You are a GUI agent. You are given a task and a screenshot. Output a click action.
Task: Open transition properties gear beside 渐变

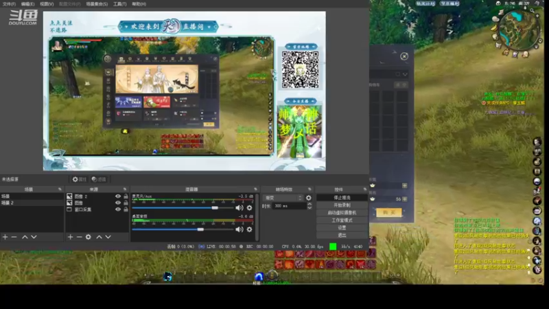tap(308, 198)
